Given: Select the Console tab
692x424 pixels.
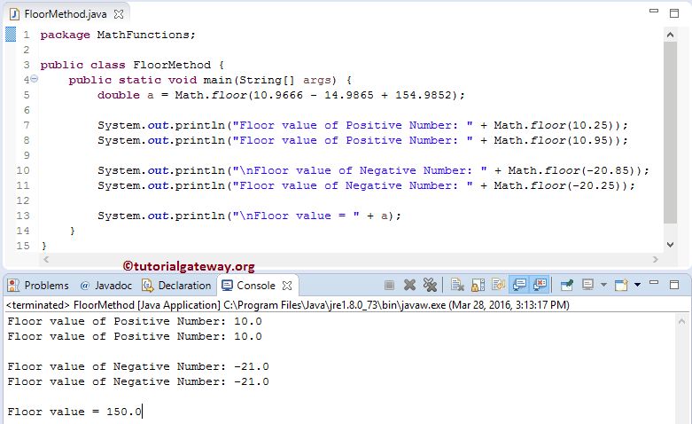Looking at the screenshot, I should 248,286.
